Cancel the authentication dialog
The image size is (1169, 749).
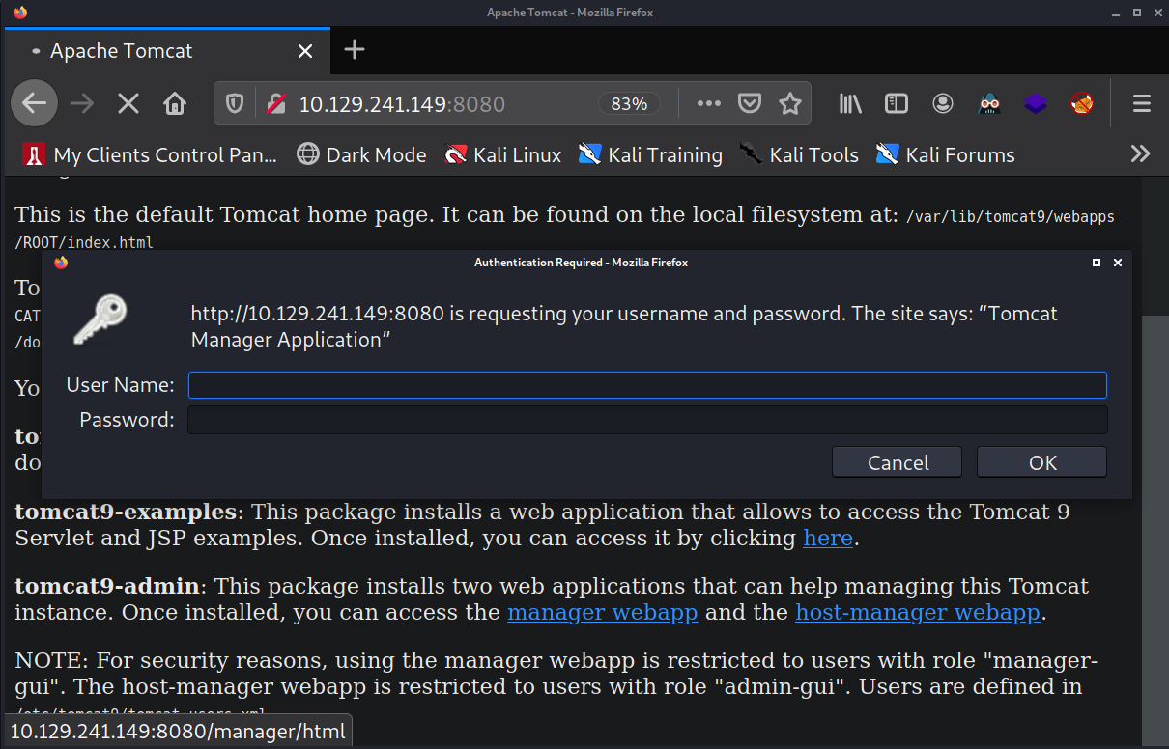[x=898, y=462]
